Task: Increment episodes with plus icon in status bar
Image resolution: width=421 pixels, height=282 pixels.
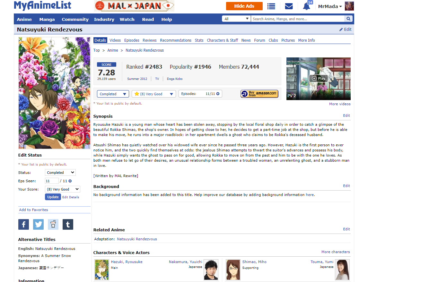Action: [x=218, y=94]
